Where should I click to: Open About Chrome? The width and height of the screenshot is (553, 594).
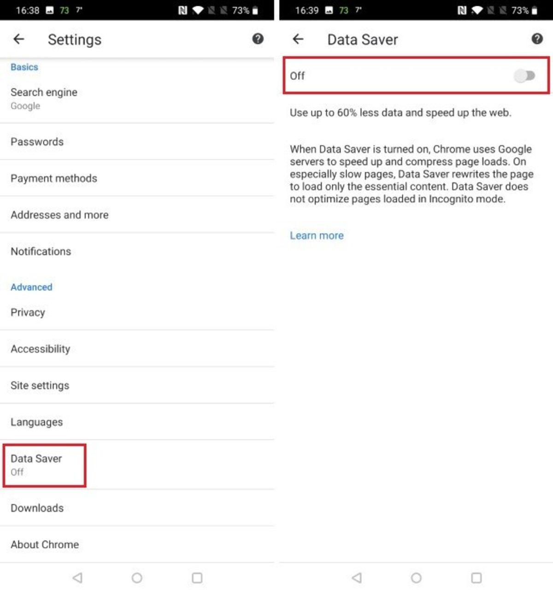click(45, 544)
